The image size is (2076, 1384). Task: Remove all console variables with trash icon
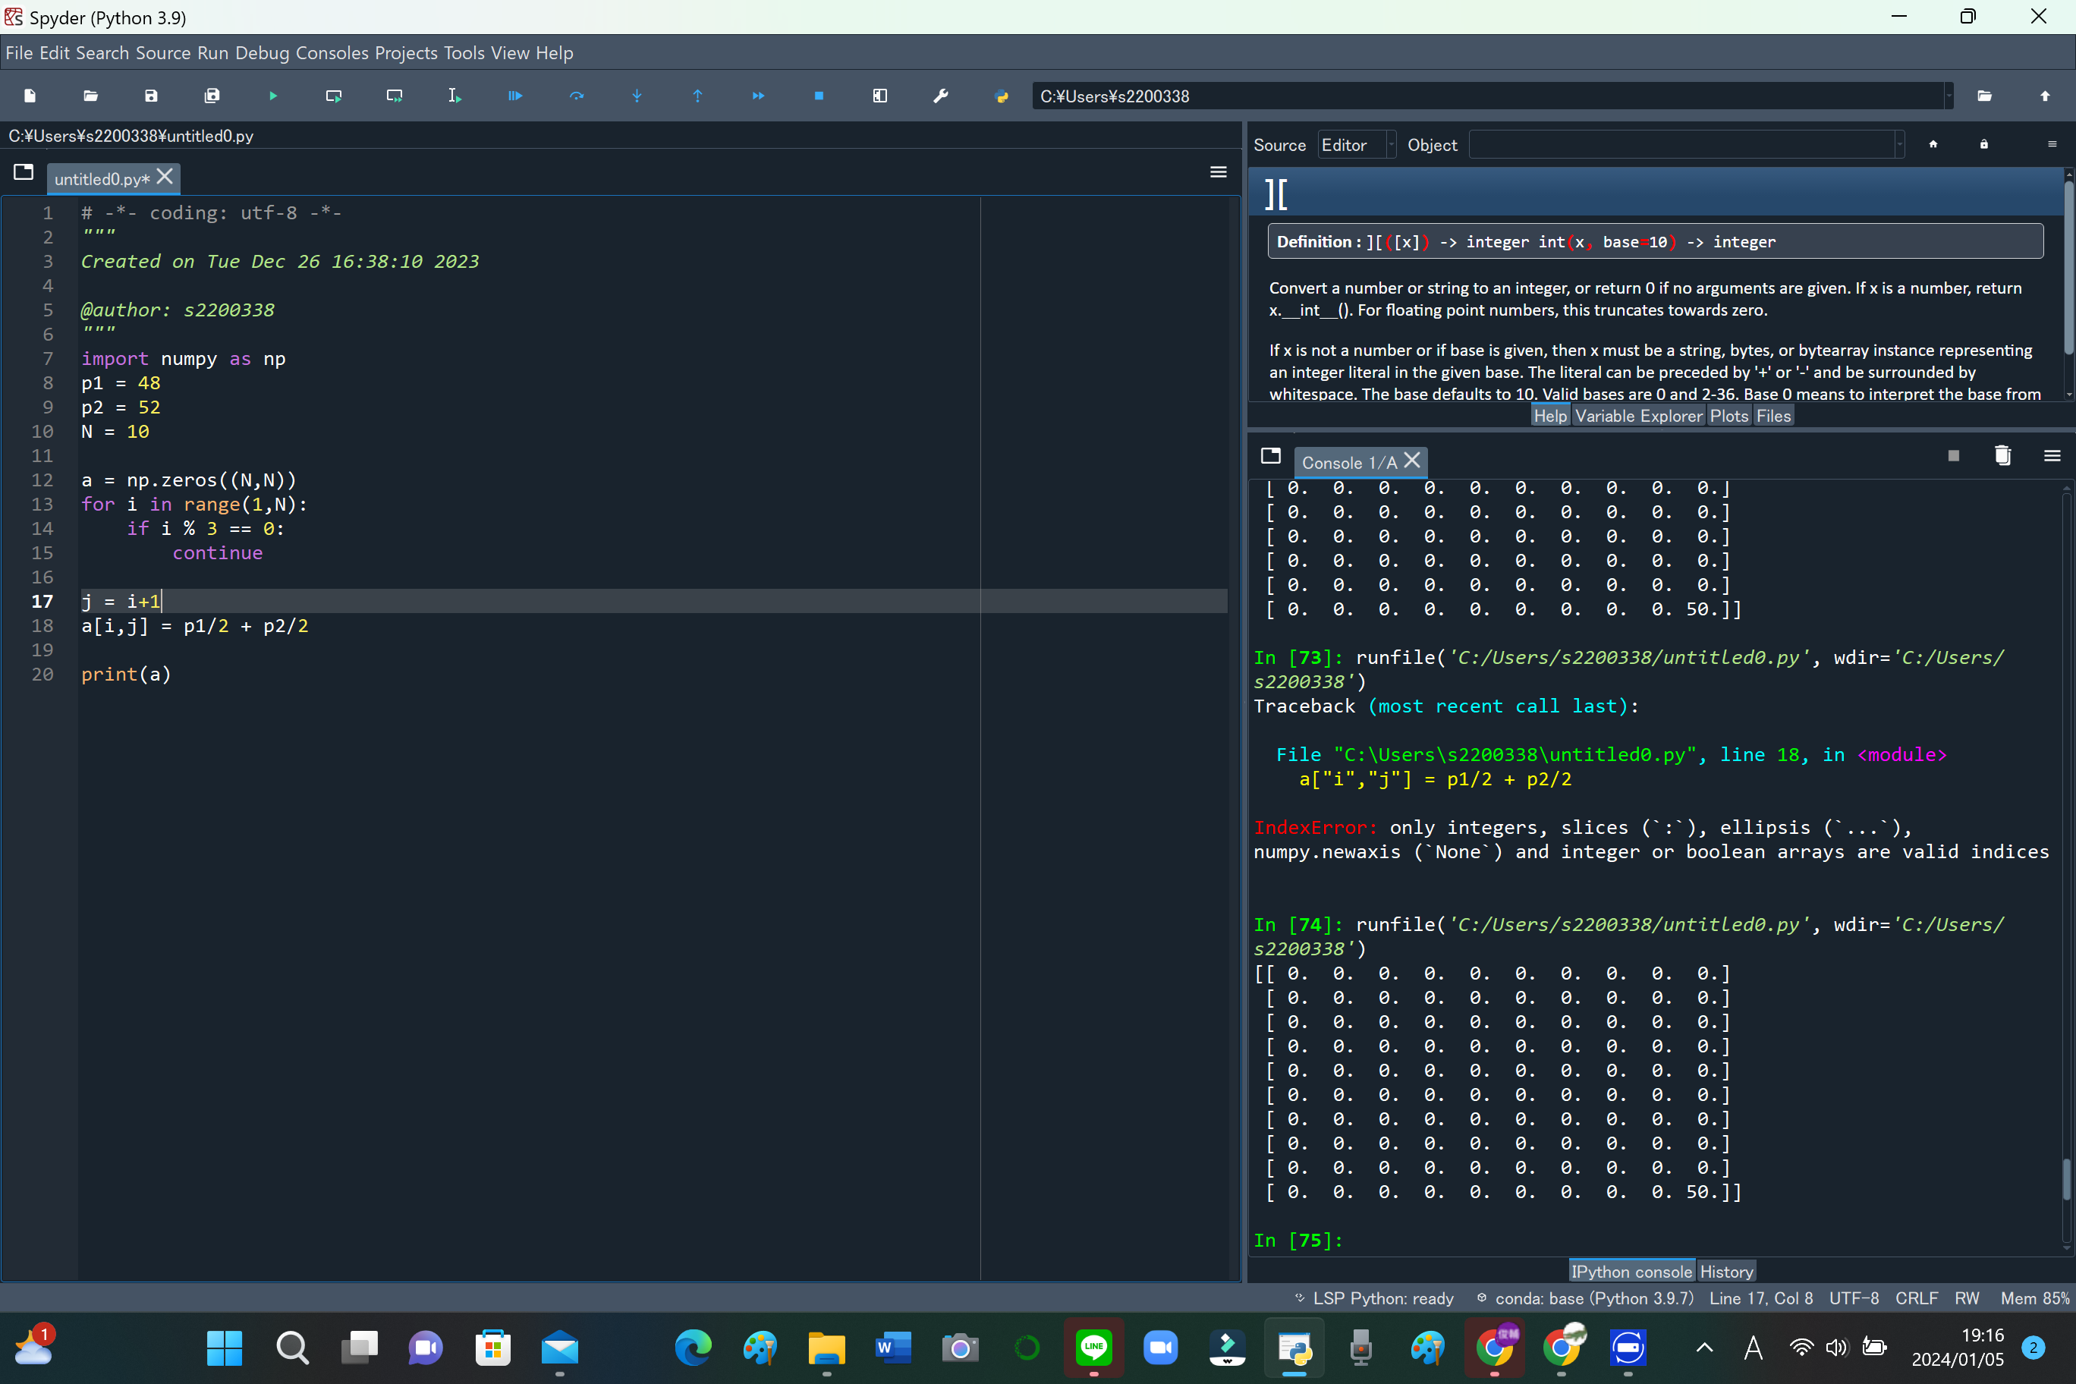(x=2002, y=455)
